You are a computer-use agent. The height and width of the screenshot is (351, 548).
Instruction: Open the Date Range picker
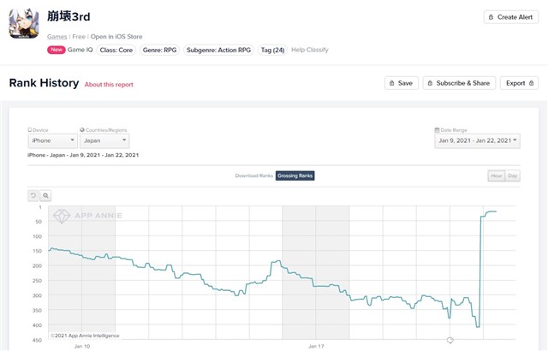click(x=478, y=140)
